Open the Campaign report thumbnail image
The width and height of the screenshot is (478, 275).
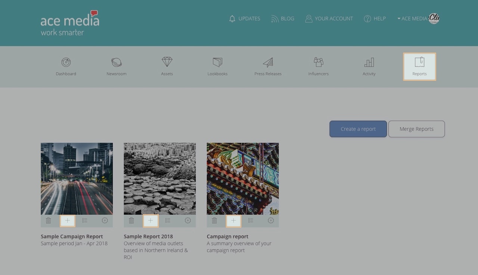tap(243, 178)
